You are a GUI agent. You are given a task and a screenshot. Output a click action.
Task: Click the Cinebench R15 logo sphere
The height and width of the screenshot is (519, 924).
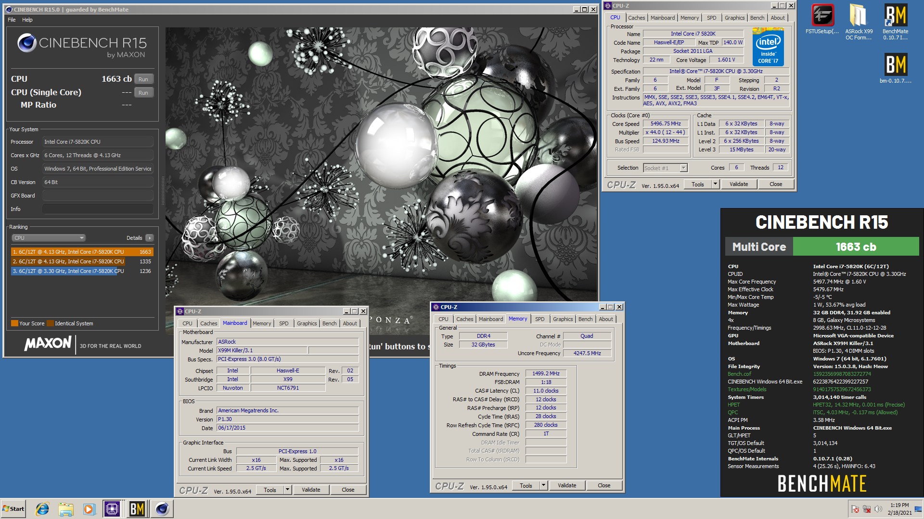26,43
